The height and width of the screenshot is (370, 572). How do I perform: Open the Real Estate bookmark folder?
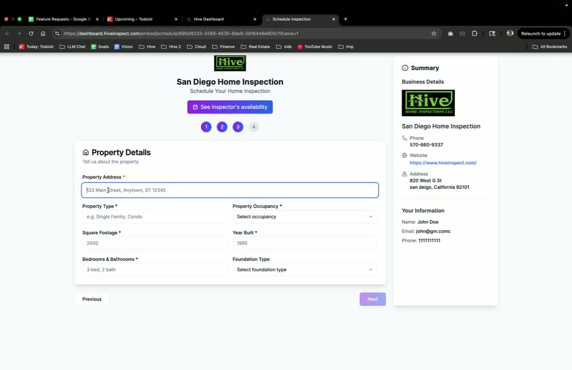click(x=255, y=47)
